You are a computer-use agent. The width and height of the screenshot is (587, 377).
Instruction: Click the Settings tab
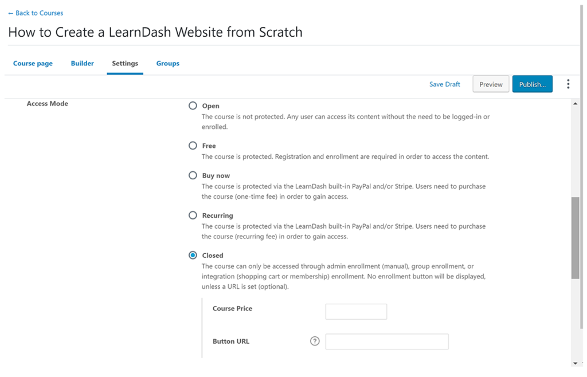pos(125,64)
